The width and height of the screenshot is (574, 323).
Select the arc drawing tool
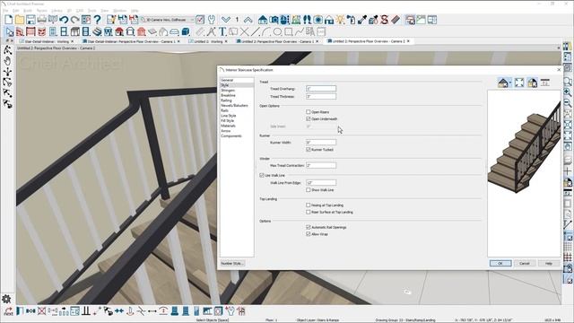tap(266, 32)
